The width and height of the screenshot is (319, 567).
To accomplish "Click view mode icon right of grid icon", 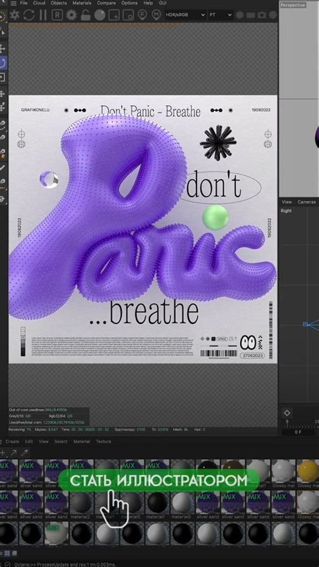I will point(15,554).
